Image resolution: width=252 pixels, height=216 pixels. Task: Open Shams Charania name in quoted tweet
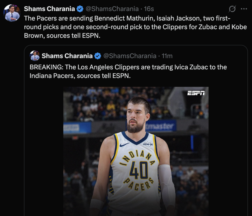(x=67, y=56)
